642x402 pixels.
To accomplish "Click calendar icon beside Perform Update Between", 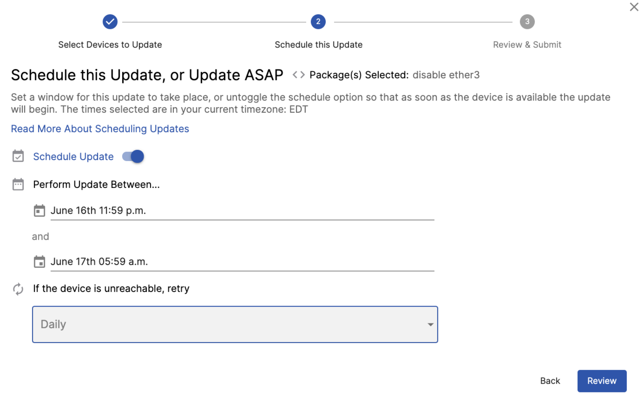I will click(x=18, y=185).
